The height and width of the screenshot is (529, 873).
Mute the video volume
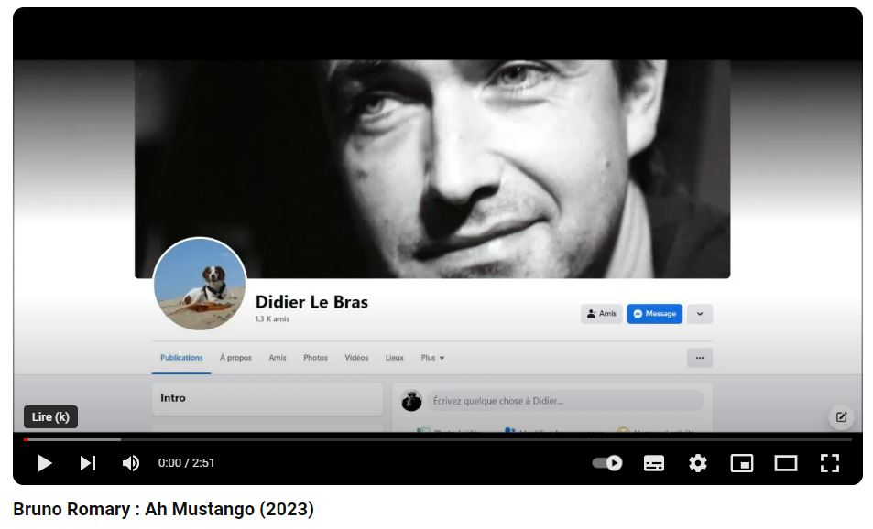click(x=131, y=463)
